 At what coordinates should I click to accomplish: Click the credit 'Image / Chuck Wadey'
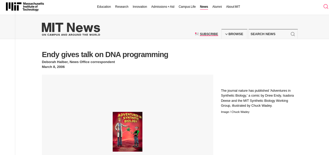[235, 112]
